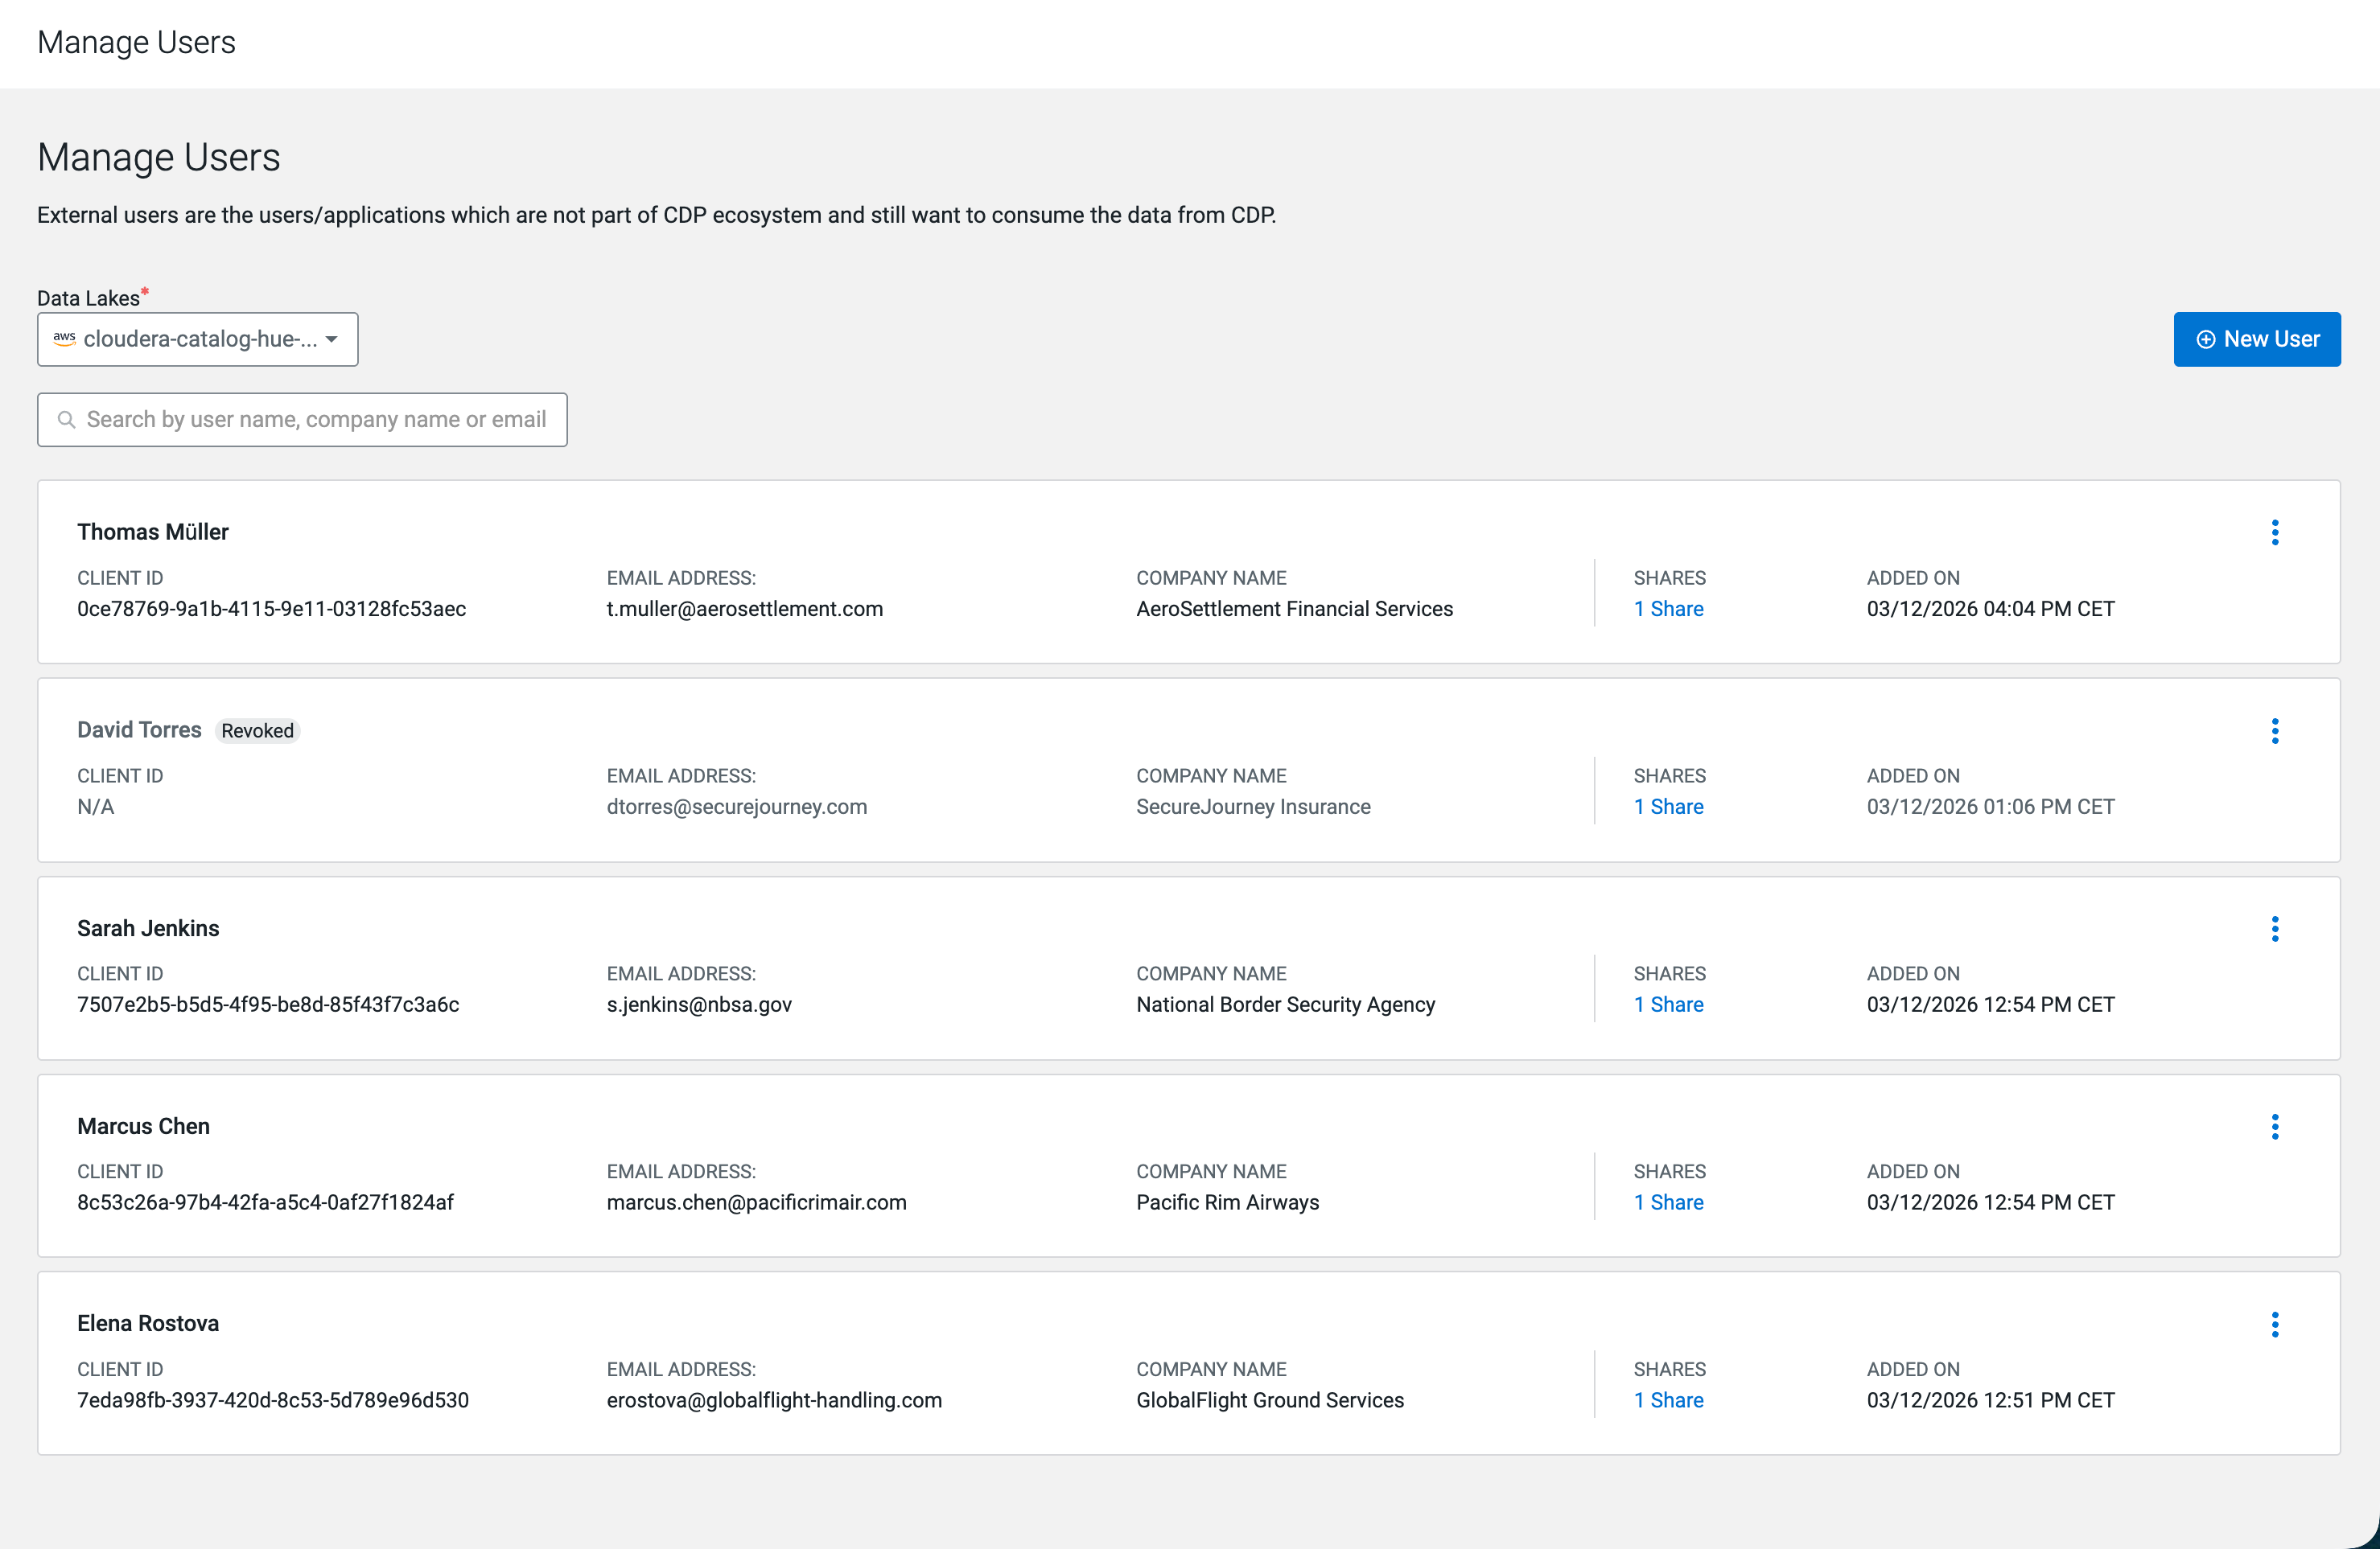Open the three-dot menu for David Torres
This screenshot has width=2380, height=1549.
click(2274, 730)
